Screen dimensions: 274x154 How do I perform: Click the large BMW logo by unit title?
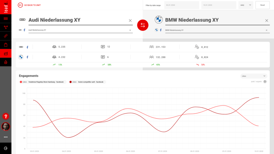pyautogui.click(x=159, y=20)
